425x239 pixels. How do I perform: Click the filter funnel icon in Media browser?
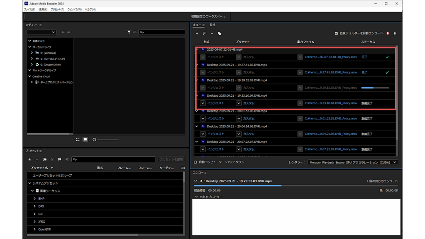tap(129, 32)
